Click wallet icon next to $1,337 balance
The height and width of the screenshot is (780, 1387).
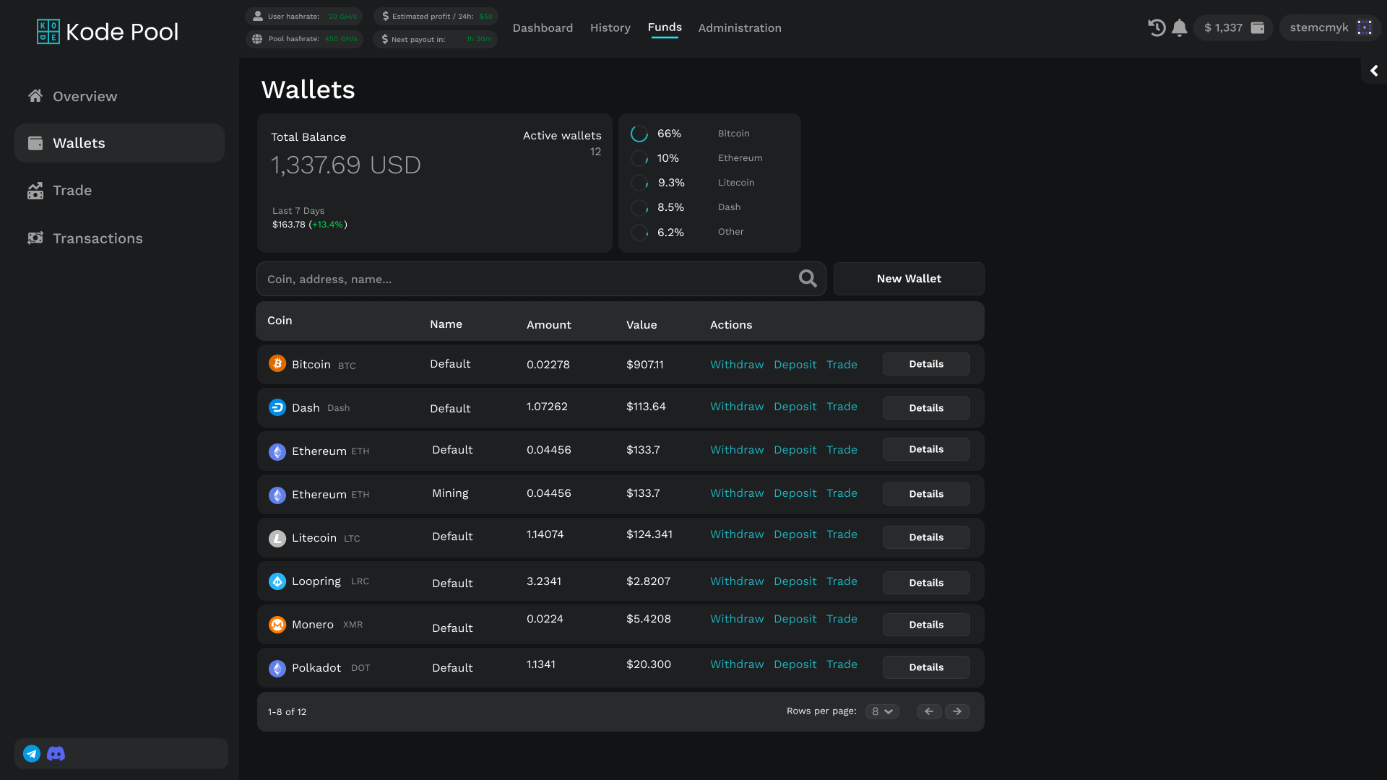click(x=1258, y=27)
